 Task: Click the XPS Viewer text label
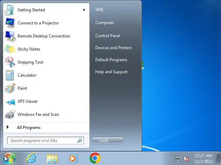pyautogui.click(x=28, y=101)
